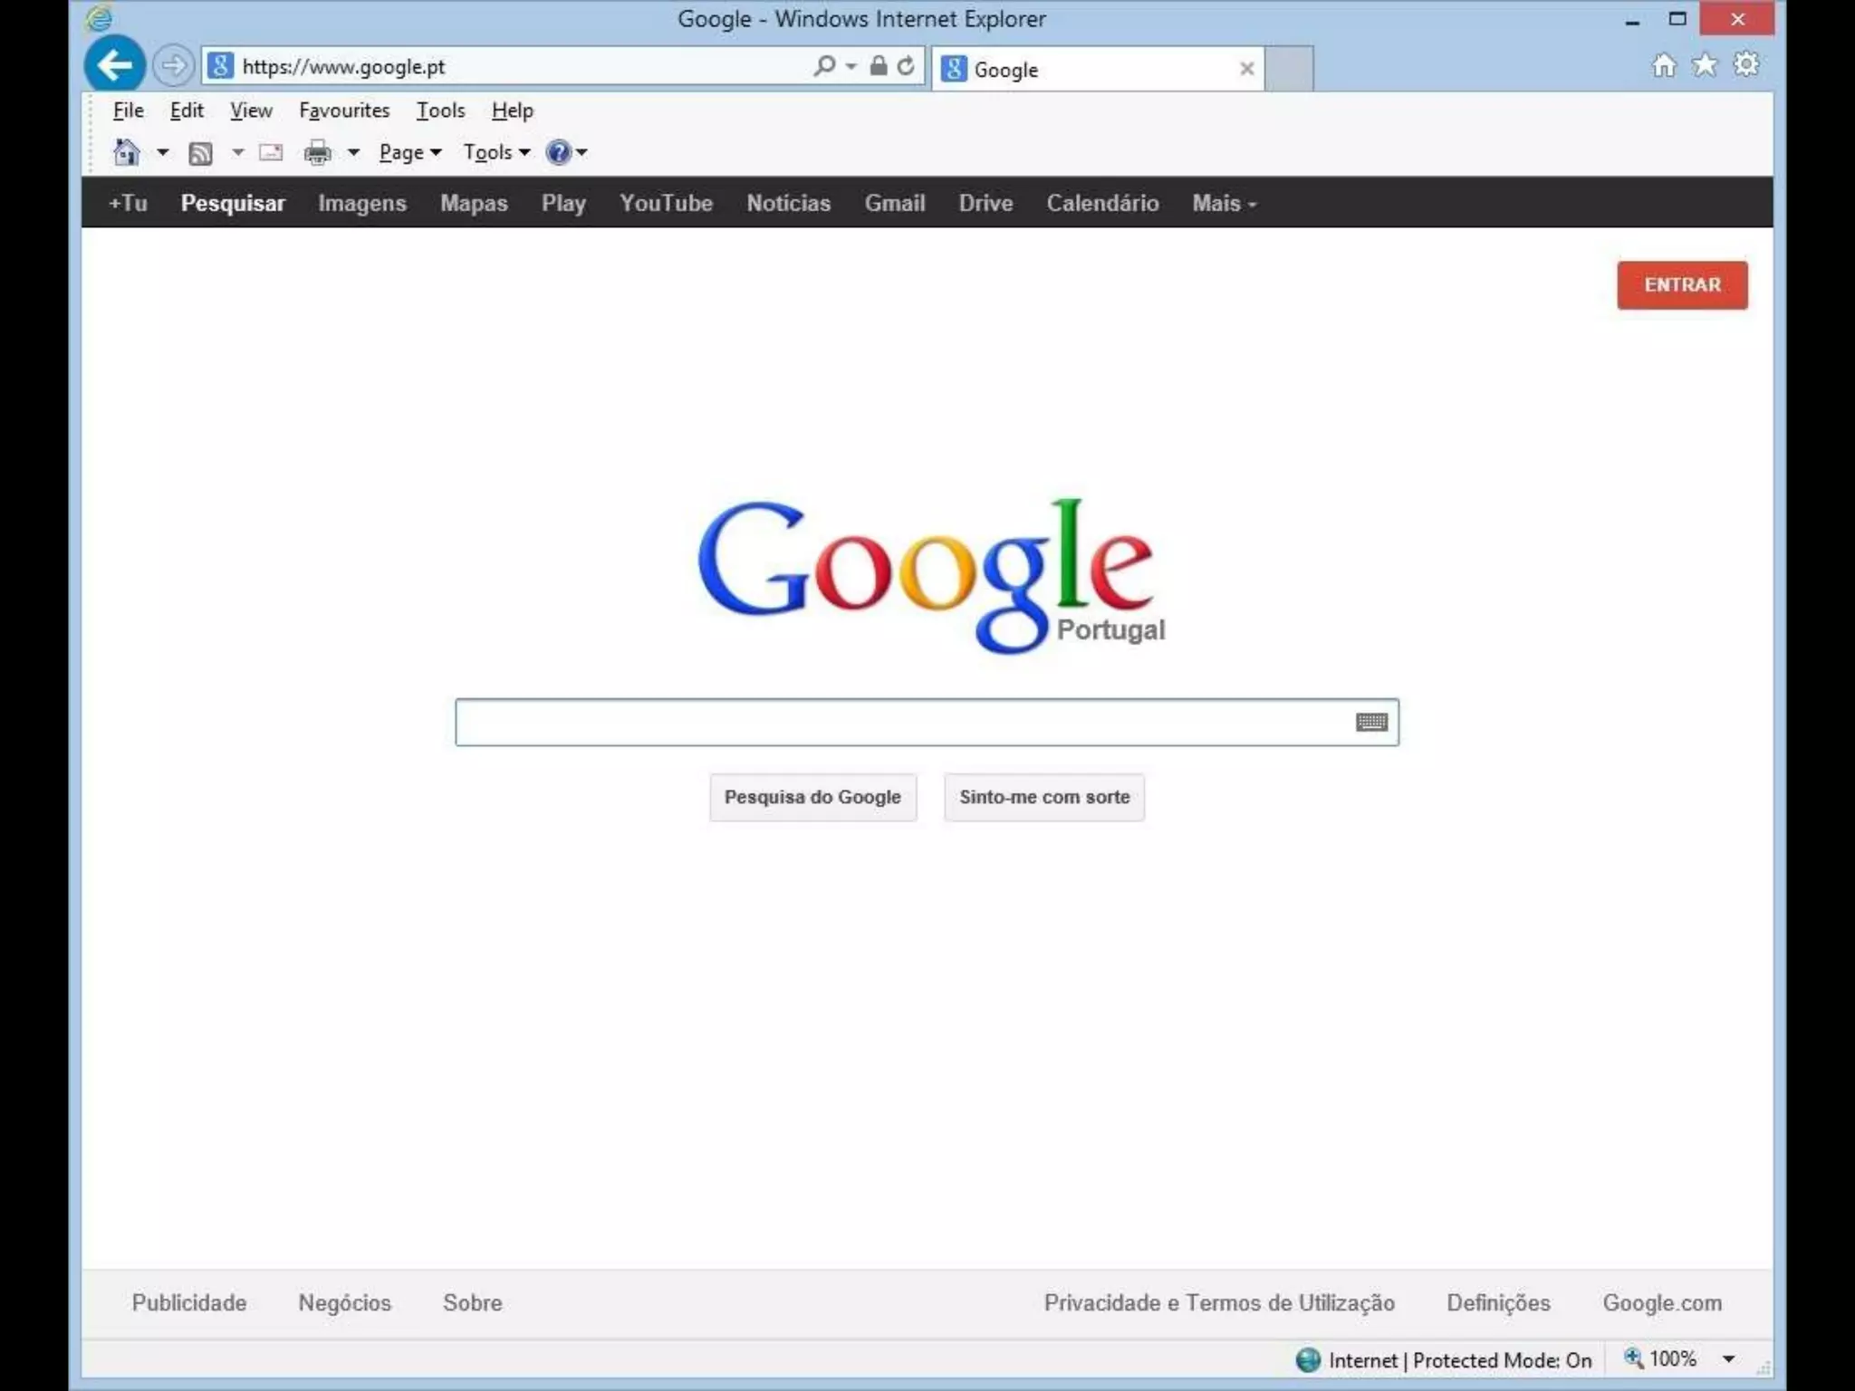Click the printer icon

(x=317, y=152)
